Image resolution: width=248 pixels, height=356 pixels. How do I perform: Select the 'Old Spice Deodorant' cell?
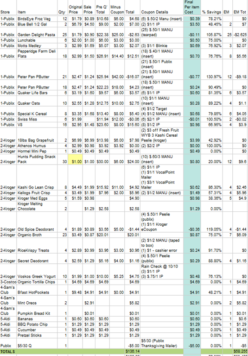click(x=37, y=222)
